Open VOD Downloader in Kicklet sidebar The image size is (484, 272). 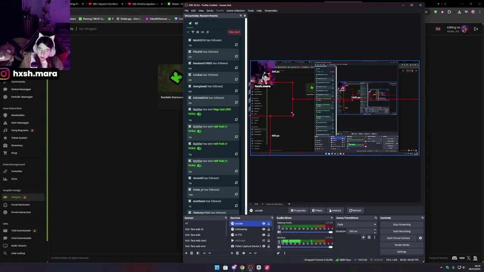click(x=21, y=230)
